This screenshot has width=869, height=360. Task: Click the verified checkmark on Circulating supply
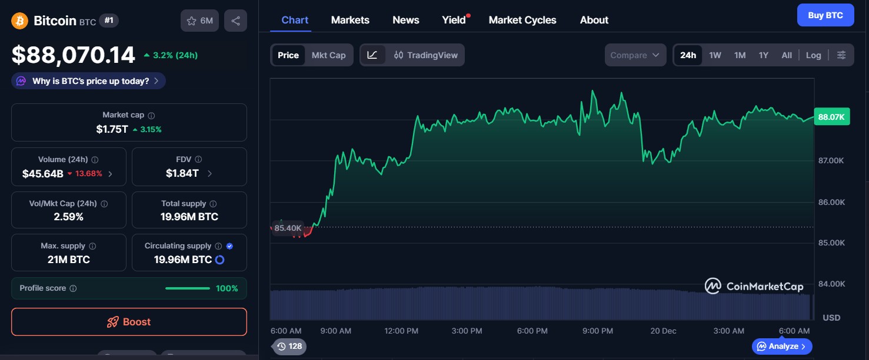tap(229, 245)
